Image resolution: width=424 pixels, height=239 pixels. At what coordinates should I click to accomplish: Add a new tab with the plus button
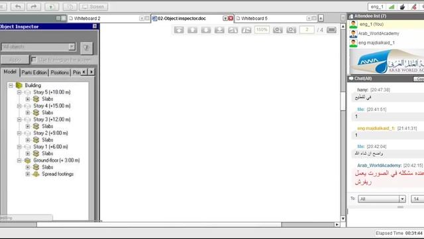(321, 18)
